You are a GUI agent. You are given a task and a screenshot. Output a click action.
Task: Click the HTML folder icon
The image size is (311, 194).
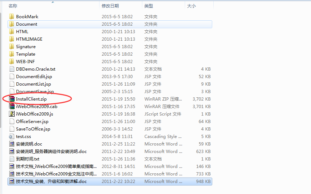tap(12, 31)
